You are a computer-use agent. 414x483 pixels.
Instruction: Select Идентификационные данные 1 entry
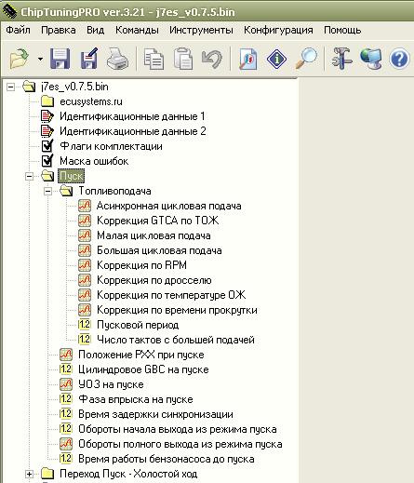coord(132,116)
